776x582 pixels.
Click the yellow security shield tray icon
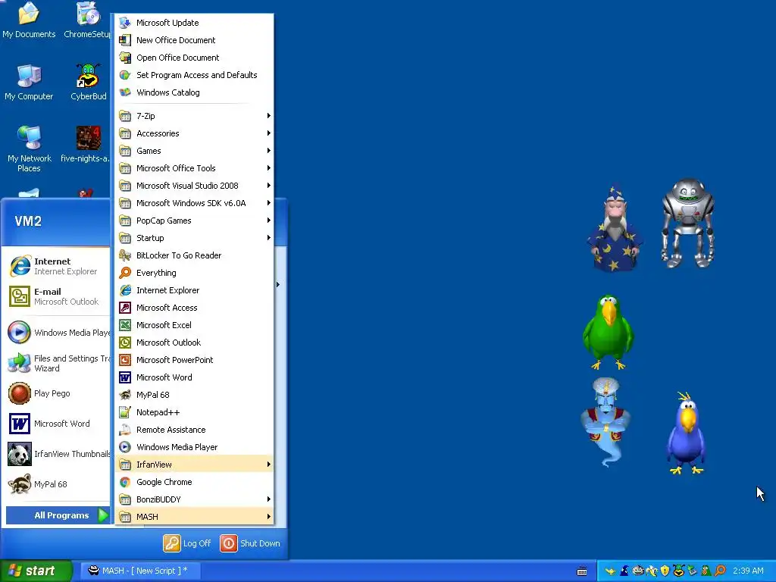[x=665, y=571]
